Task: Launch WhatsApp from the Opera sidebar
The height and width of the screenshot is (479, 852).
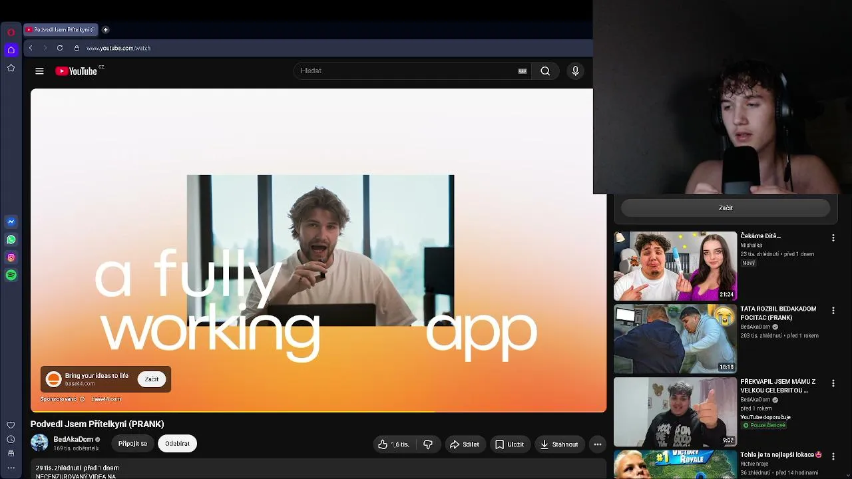Action: 11,239
